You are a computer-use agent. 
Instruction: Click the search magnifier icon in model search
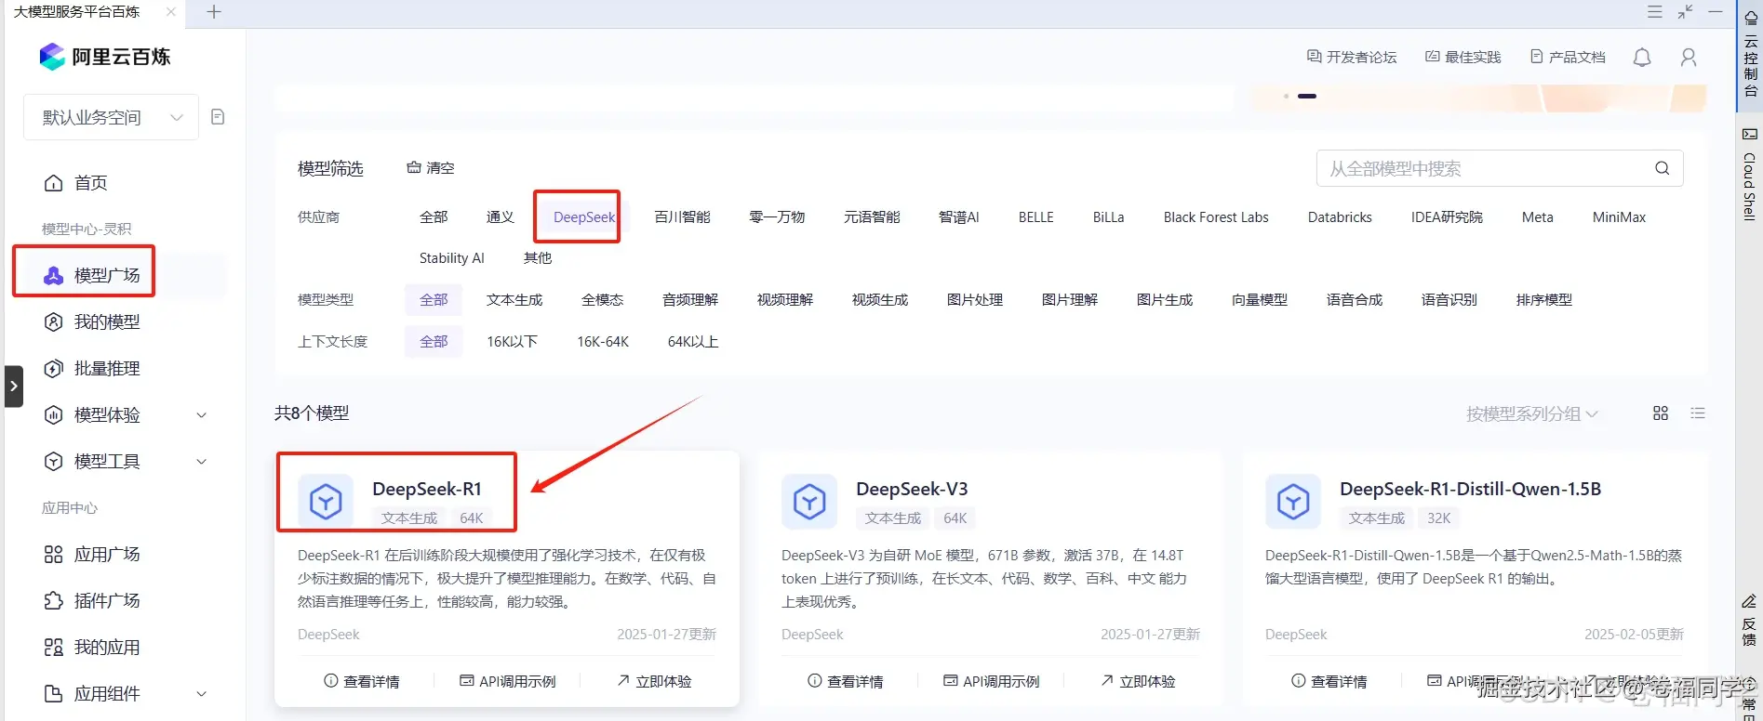(1663, 168)
